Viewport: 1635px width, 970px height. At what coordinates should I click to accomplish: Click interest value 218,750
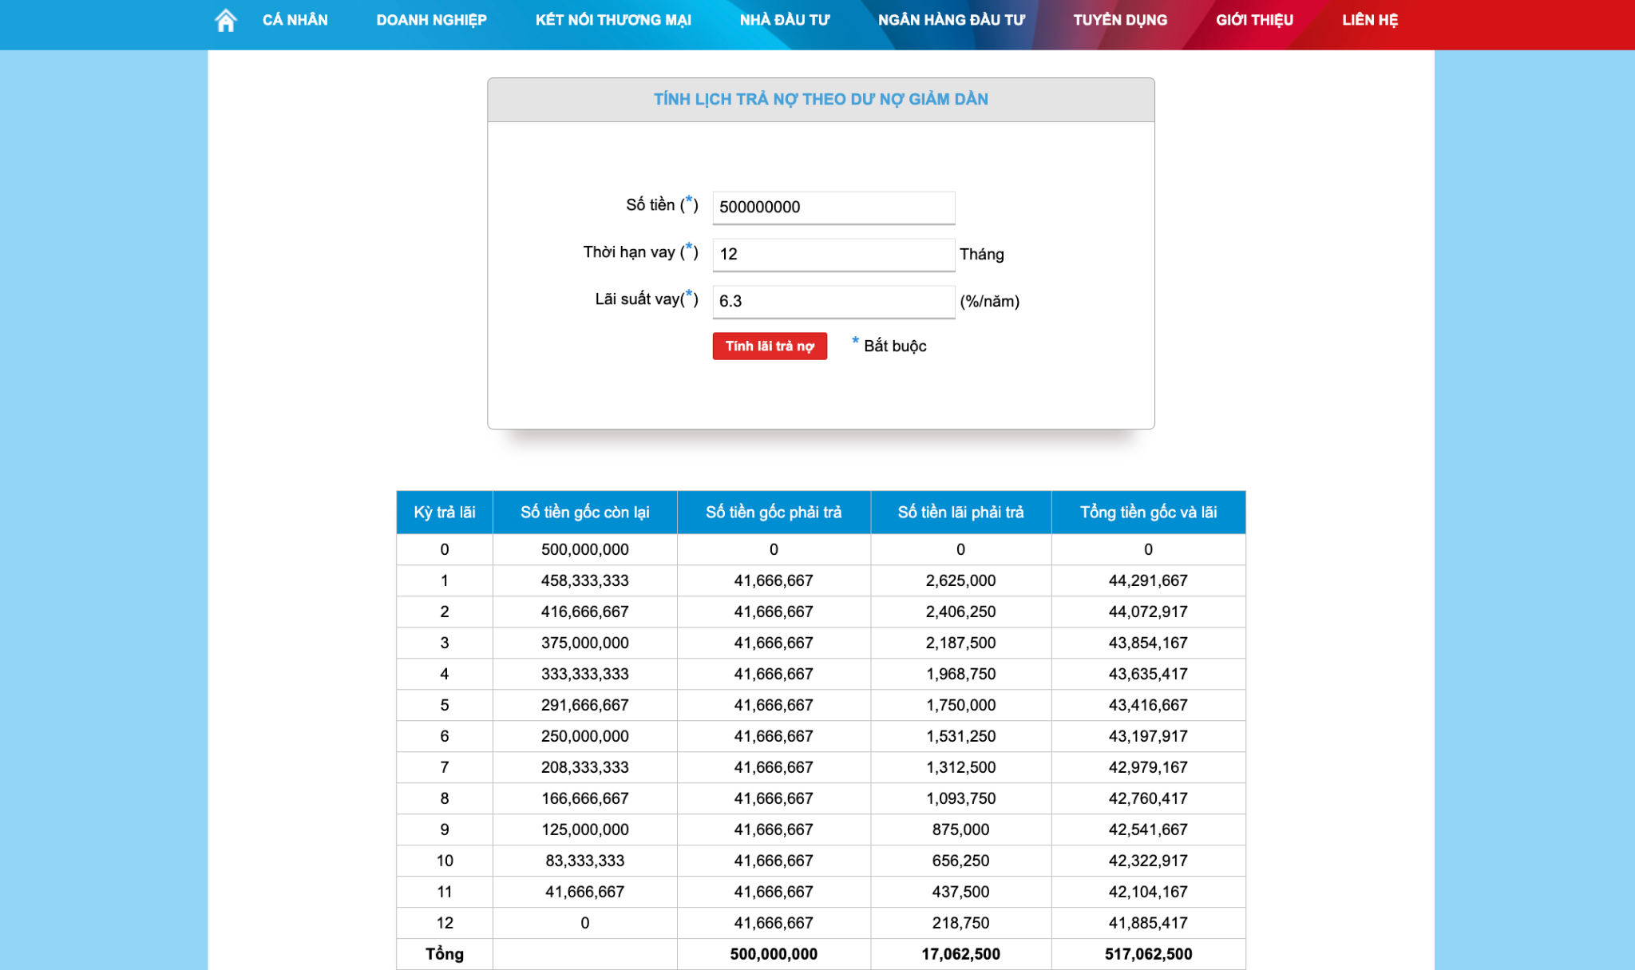pyautogui.click(x=961, y=923)
